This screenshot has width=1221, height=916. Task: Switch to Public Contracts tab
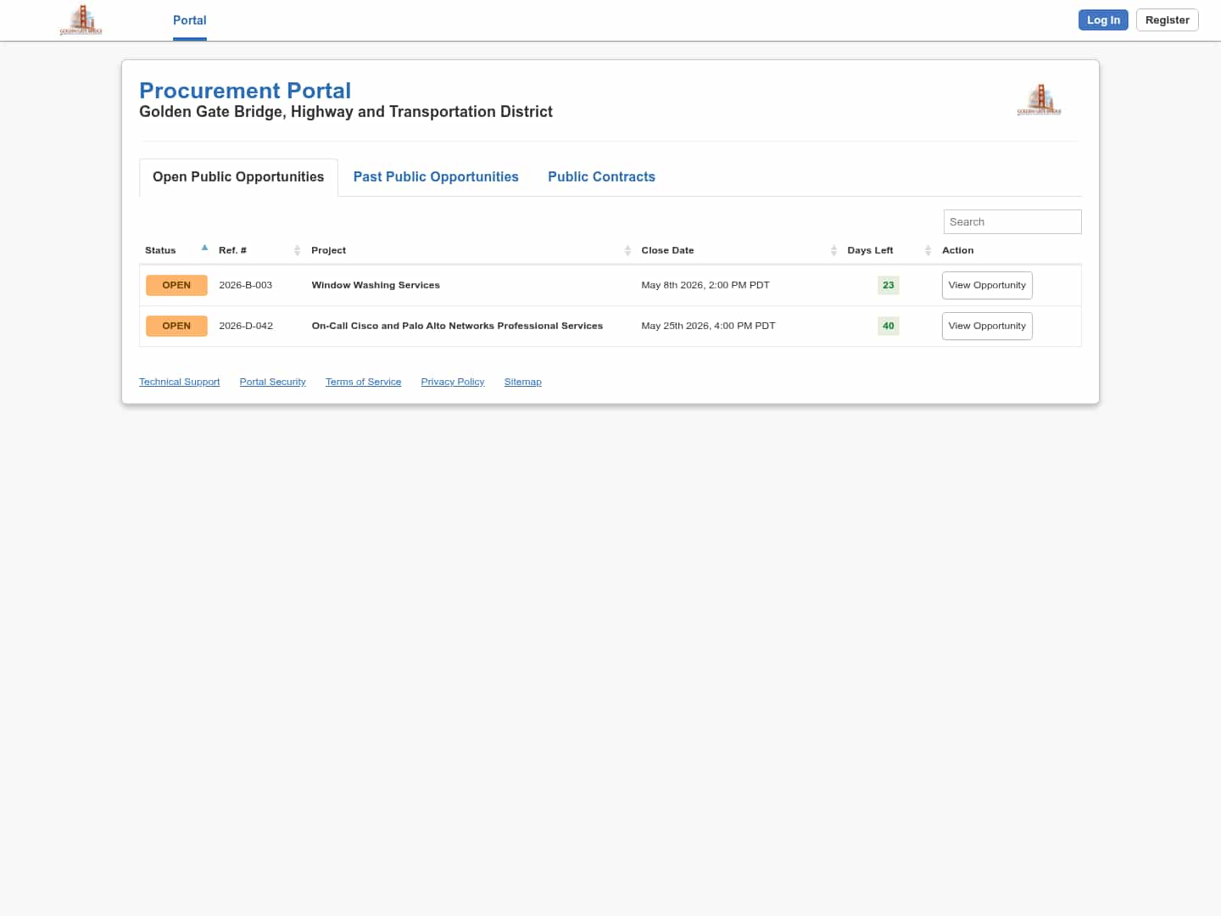[601, 176]
